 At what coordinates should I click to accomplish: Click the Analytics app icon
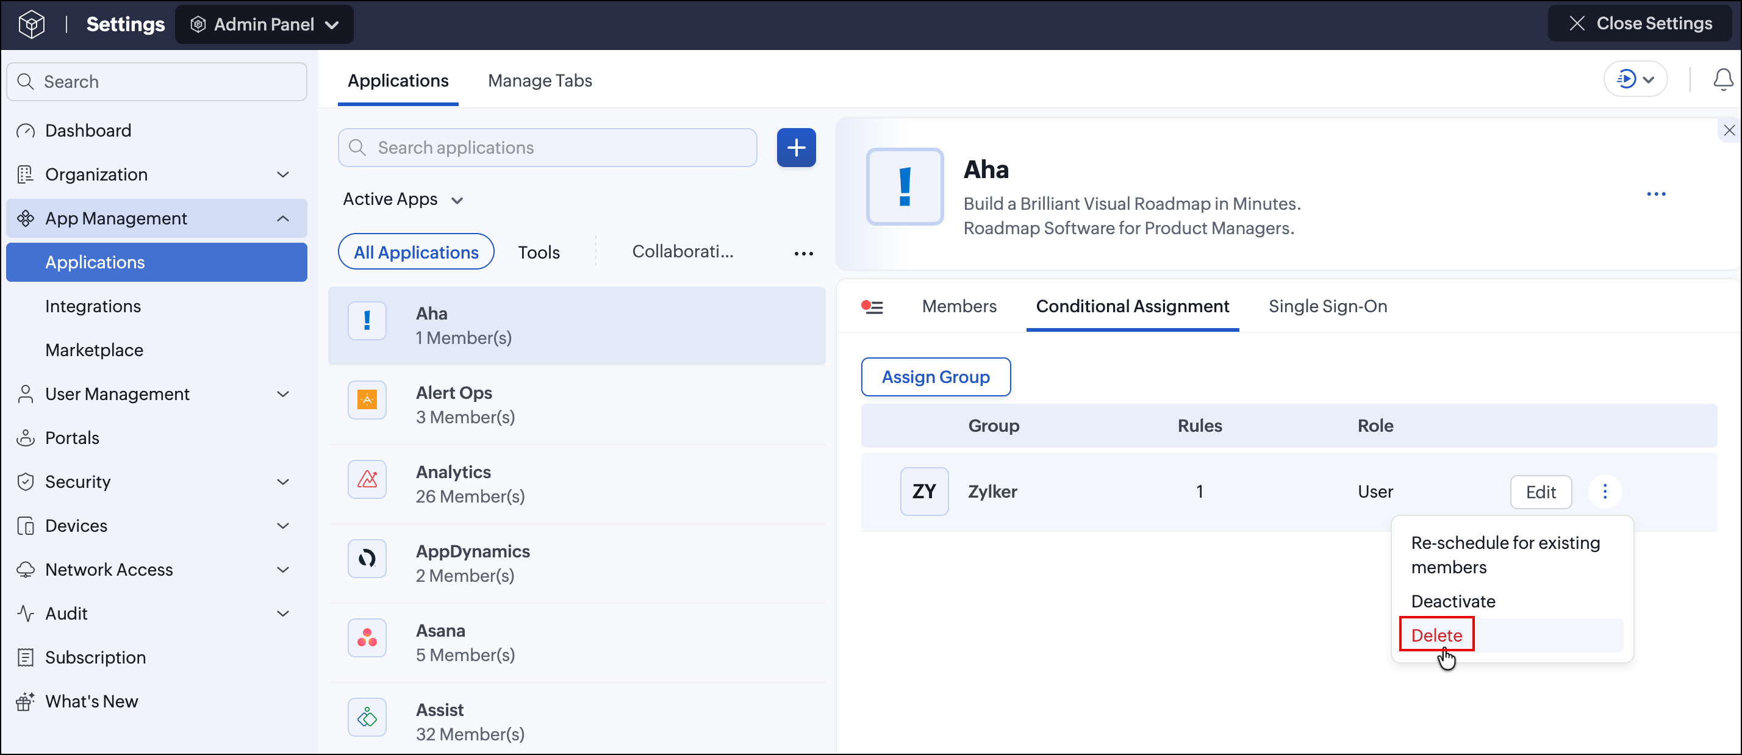[x=367, y=479]
